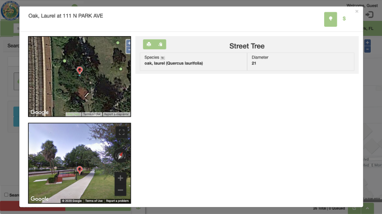This screenshot has width=382, height=214.
Task: Click Report a map error link
Action: click(x=116, y=114)
